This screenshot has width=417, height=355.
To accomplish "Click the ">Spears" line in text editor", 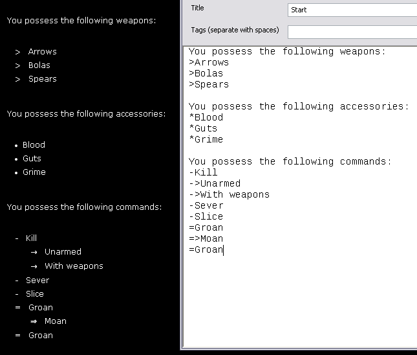I will pyautogui.click(x=209, y=85).
